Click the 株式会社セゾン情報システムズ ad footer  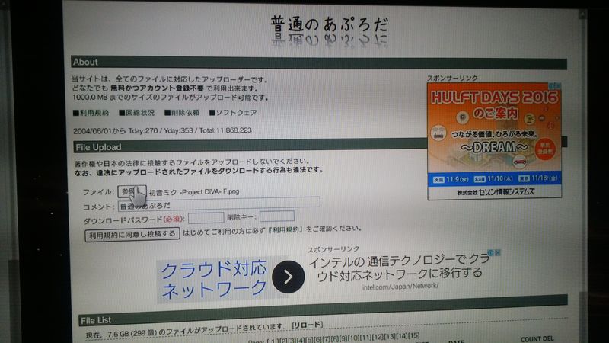click(x=496, y=192)
